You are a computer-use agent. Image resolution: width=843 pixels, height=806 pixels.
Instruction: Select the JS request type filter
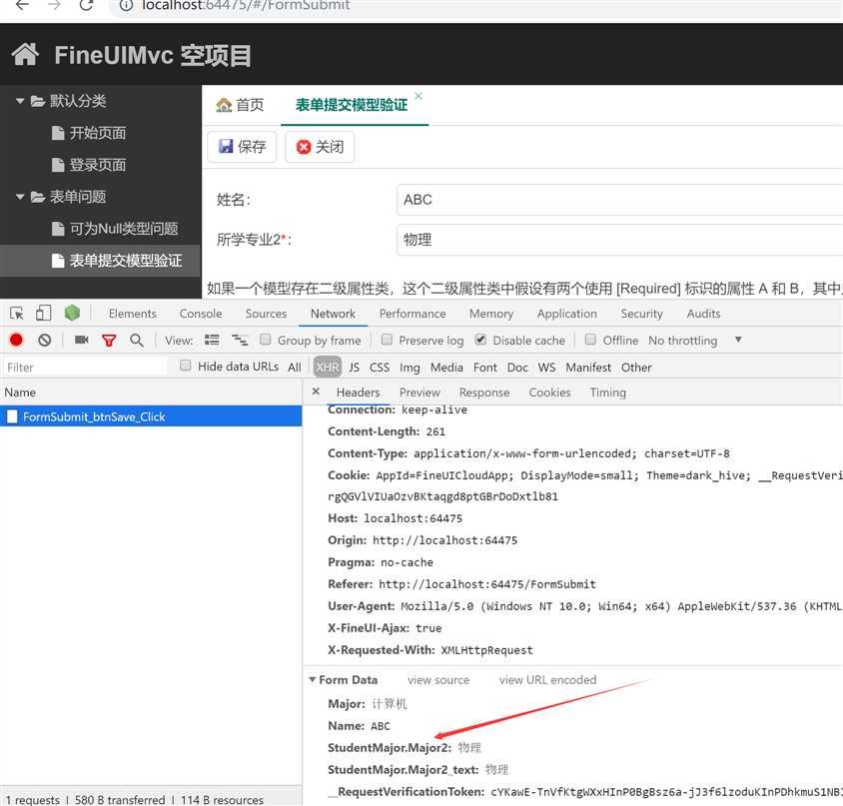(x=354, y=368)
